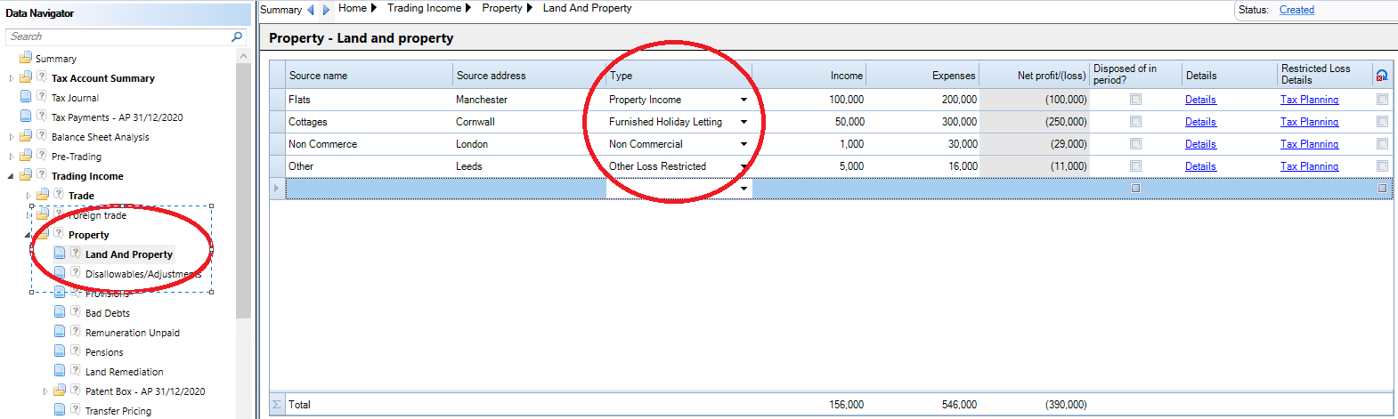
Task: Check the rightmost checkbox on the Other row
Action: pos(1382,166)
